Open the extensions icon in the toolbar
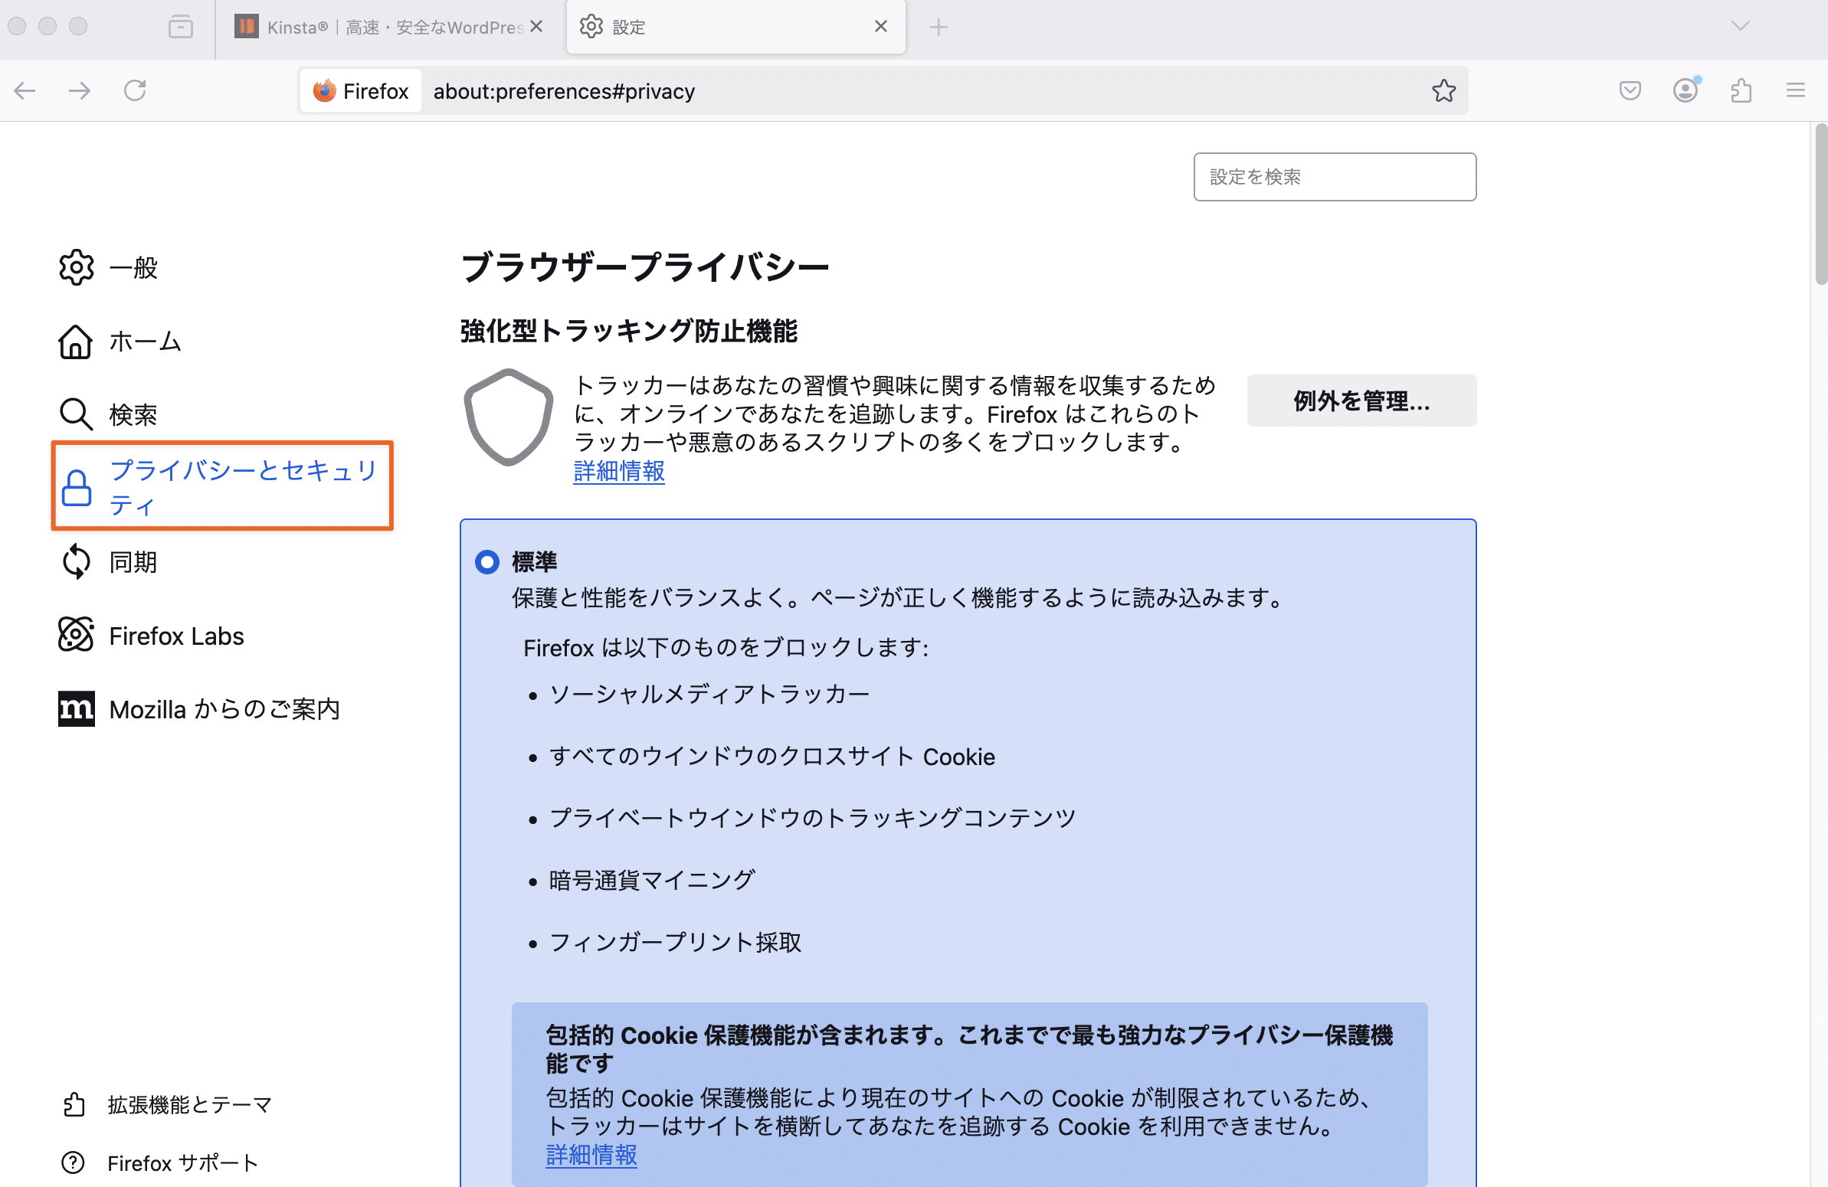Screen dimensions: 1828x1187 (x=1741, y=90)
